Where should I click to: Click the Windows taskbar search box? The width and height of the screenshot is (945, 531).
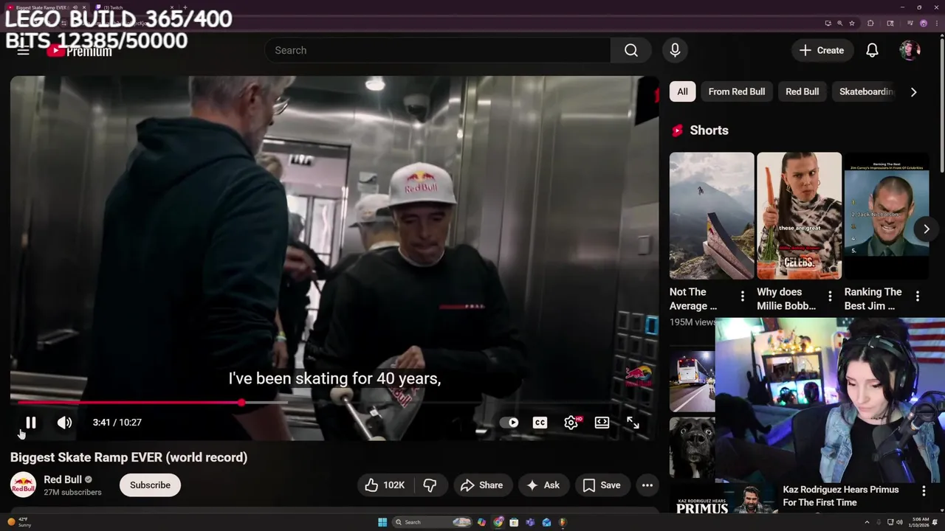point(432,522)
